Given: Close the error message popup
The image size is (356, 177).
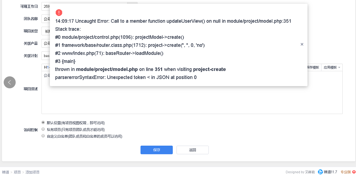Looking at the screenshot, I should (x=302, y=44).
